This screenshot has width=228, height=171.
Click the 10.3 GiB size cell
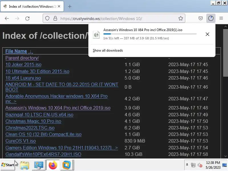133,154
